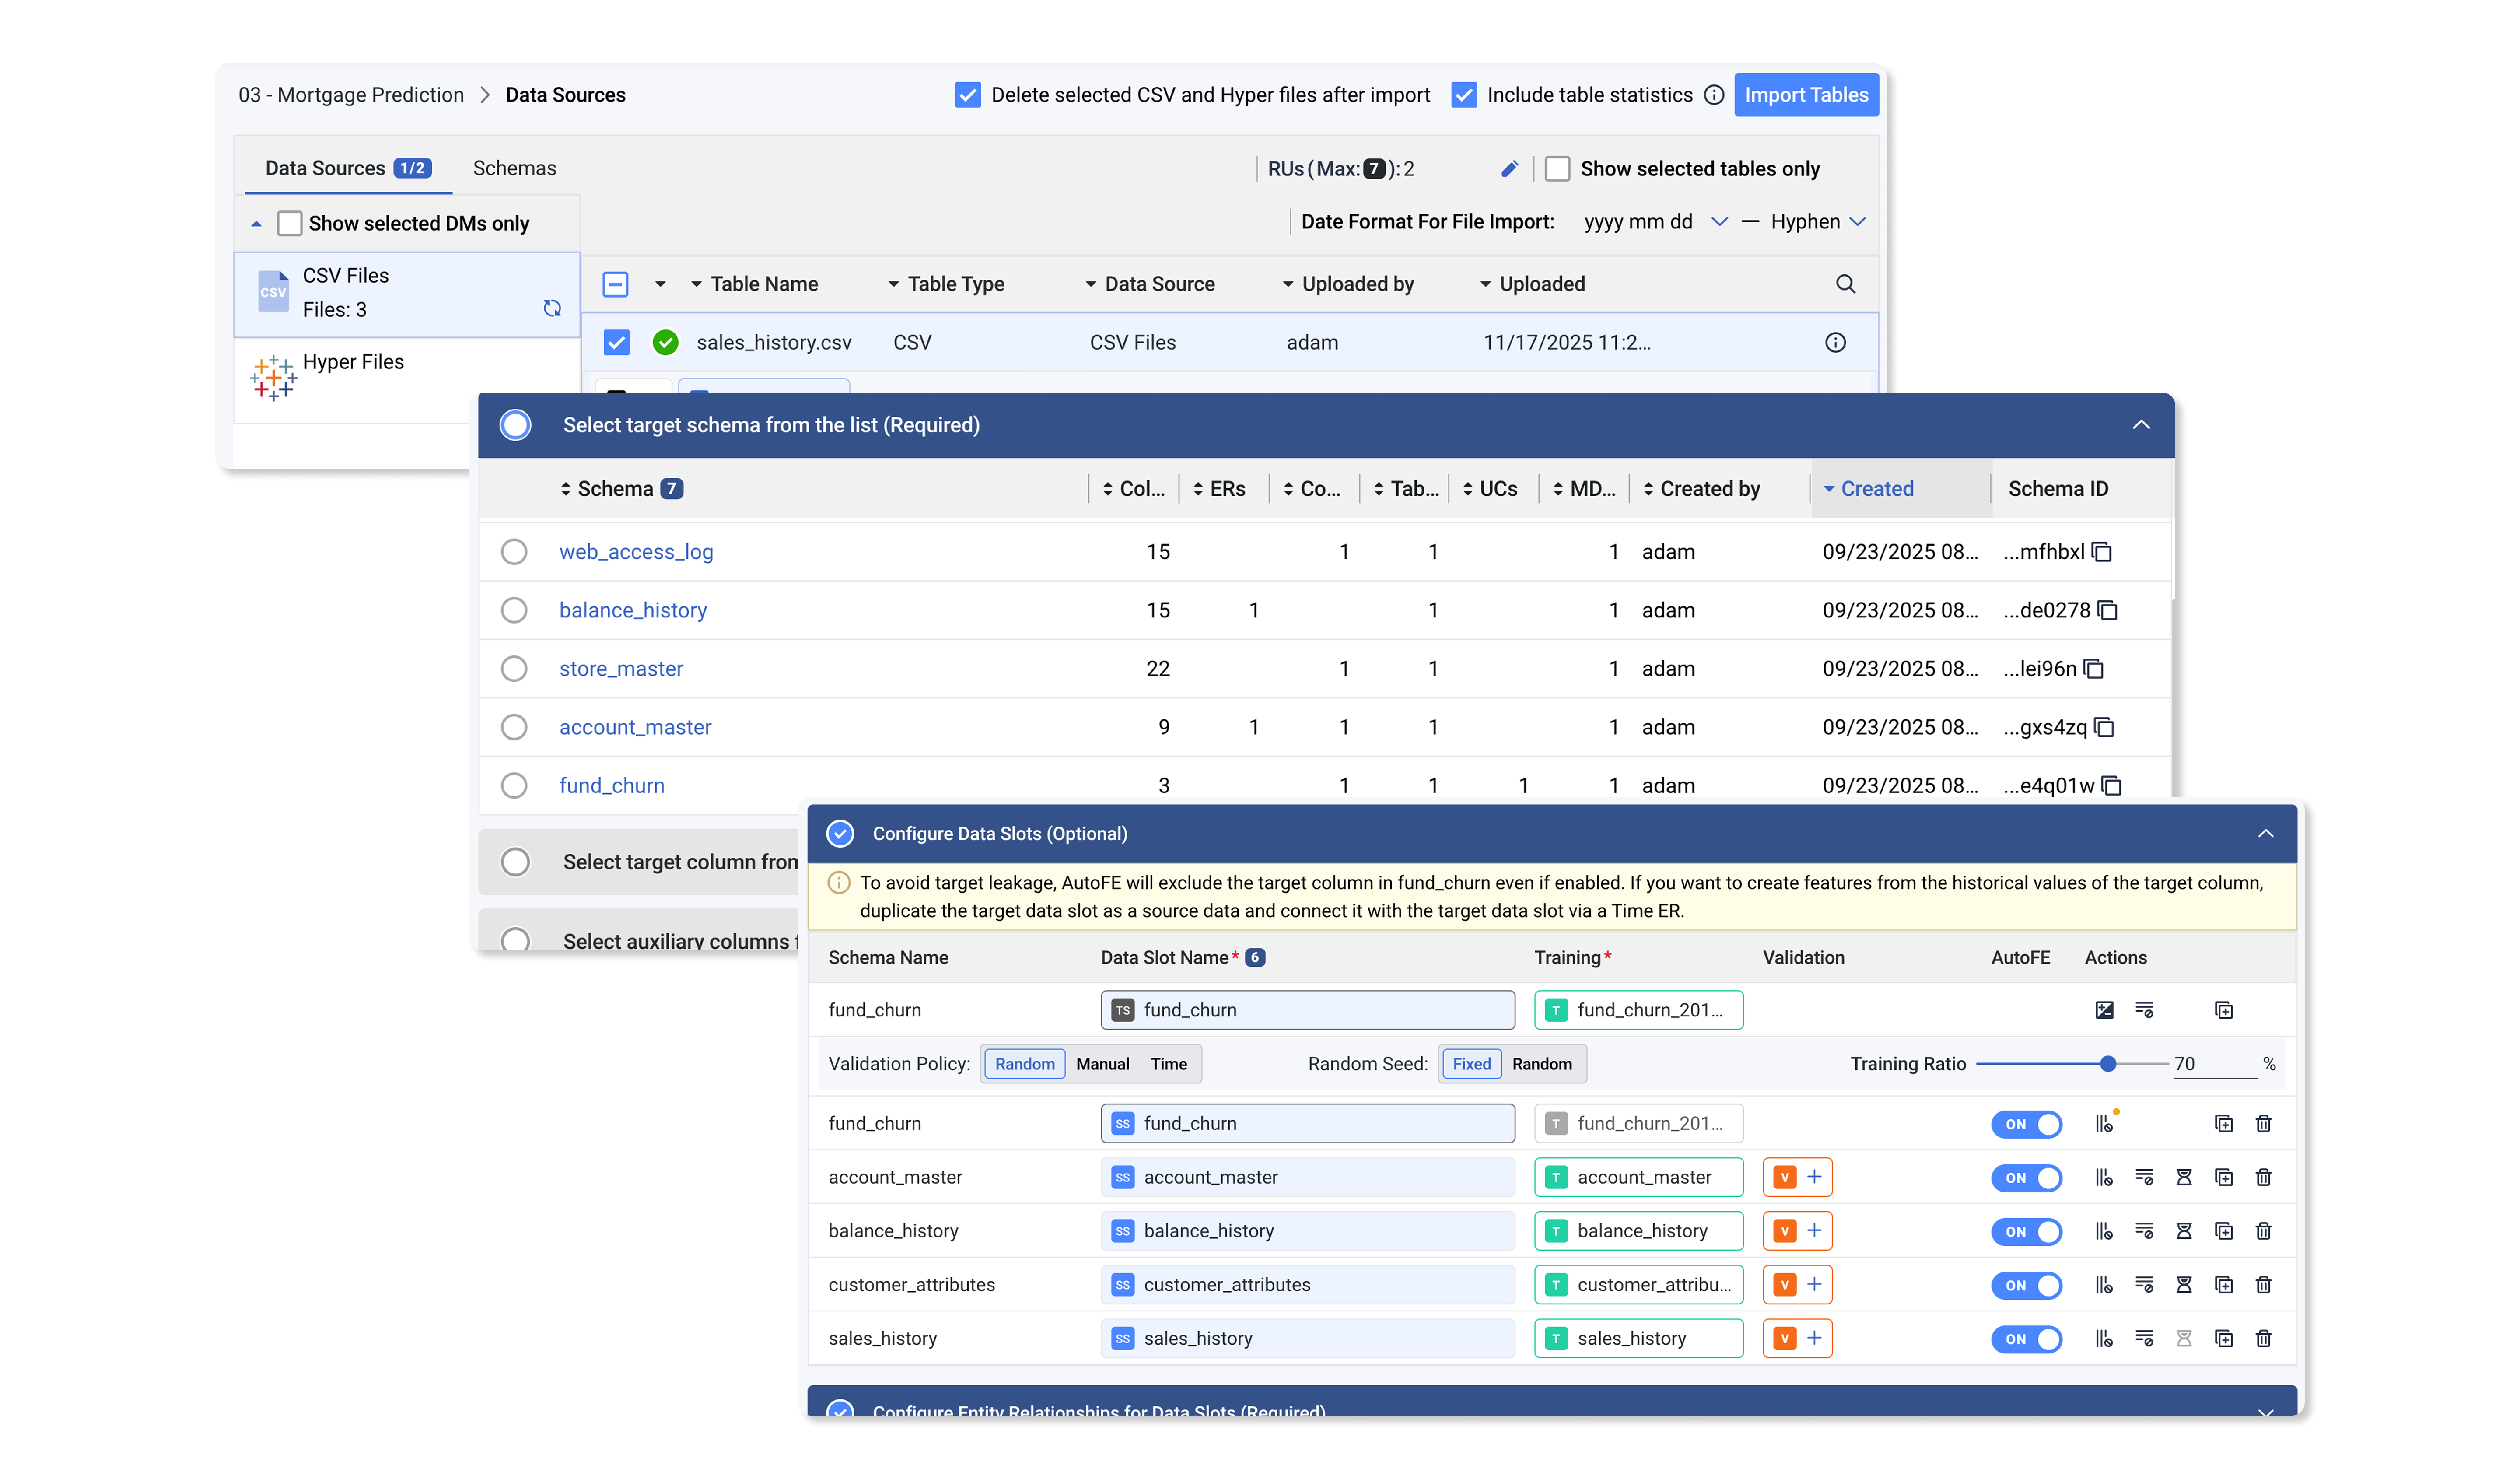Toggle the select-all tables header checkbox
Screen dimensions: 2520x1479
click(616, 285)
